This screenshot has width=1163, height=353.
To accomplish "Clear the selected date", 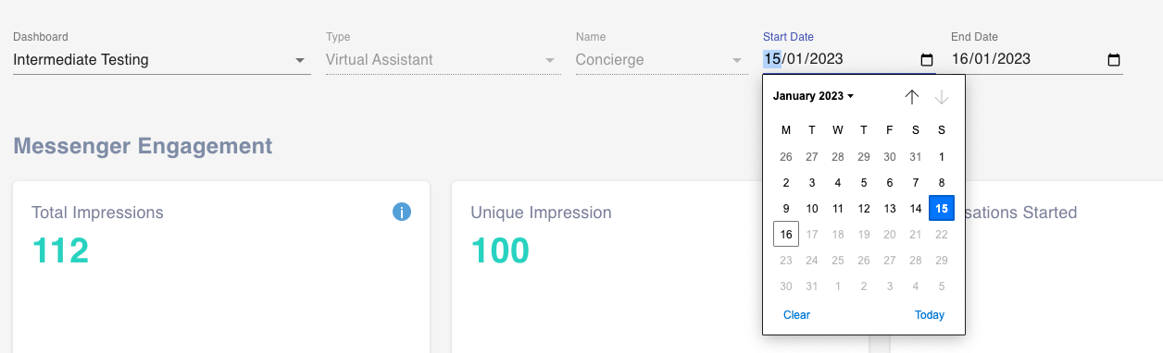I will tap(796, 315).
